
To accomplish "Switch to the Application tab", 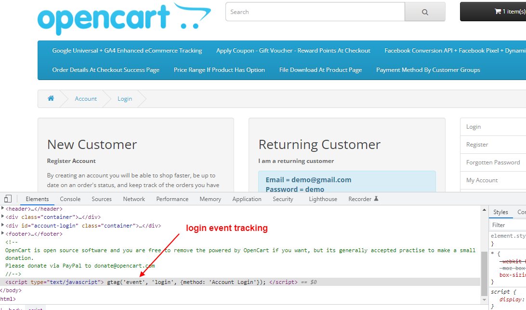I will tap(247, 199).
